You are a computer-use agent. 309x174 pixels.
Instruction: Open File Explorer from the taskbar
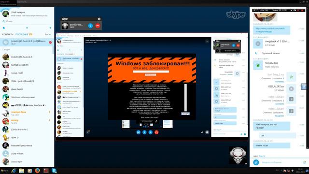21,171
